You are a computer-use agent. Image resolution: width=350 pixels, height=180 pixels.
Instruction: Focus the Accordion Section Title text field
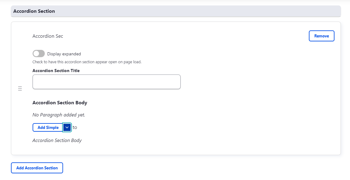click(x=106, y=82)
